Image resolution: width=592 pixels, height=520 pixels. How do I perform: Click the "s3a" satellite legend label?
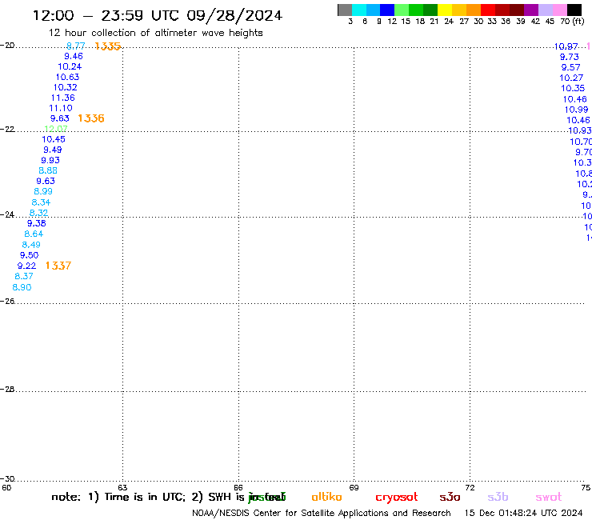pos(450,497)
